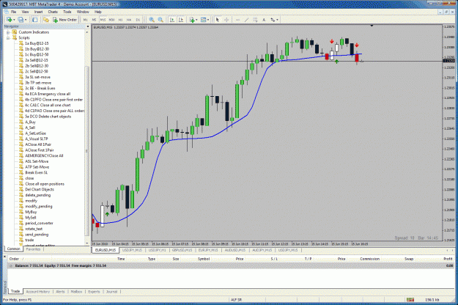Open the dropdown arrow beside Indicators
This screenshot has height=305, width=458.
pyautogui.click(x=196, y=20)
